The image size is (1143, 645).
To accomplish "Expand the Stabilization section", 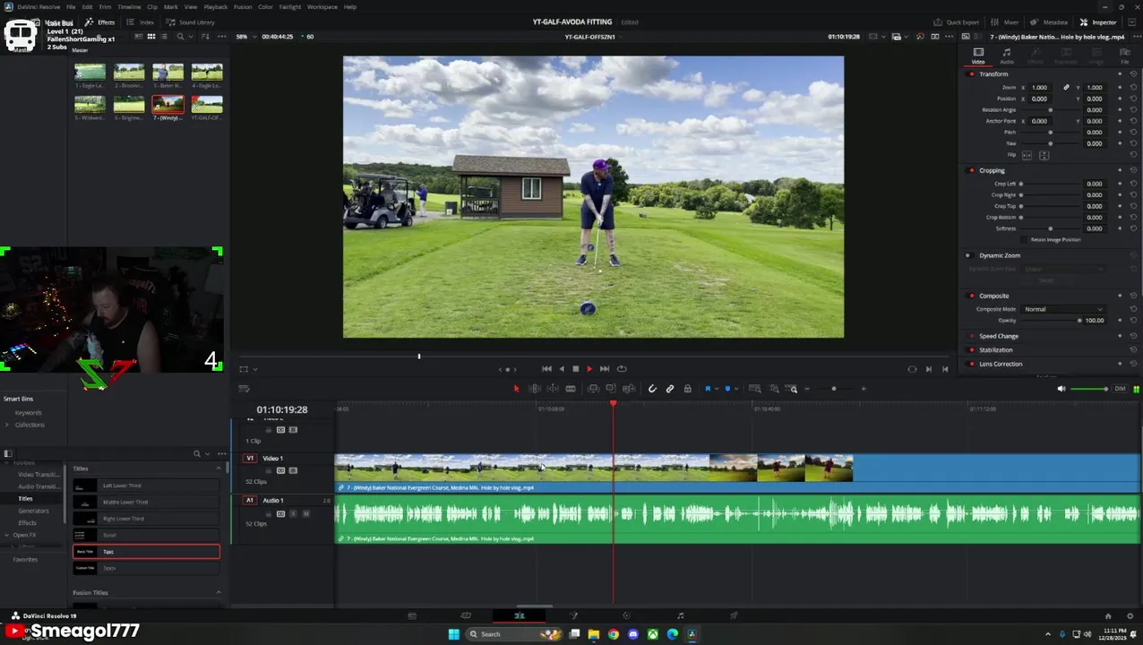I will (995, 350).
